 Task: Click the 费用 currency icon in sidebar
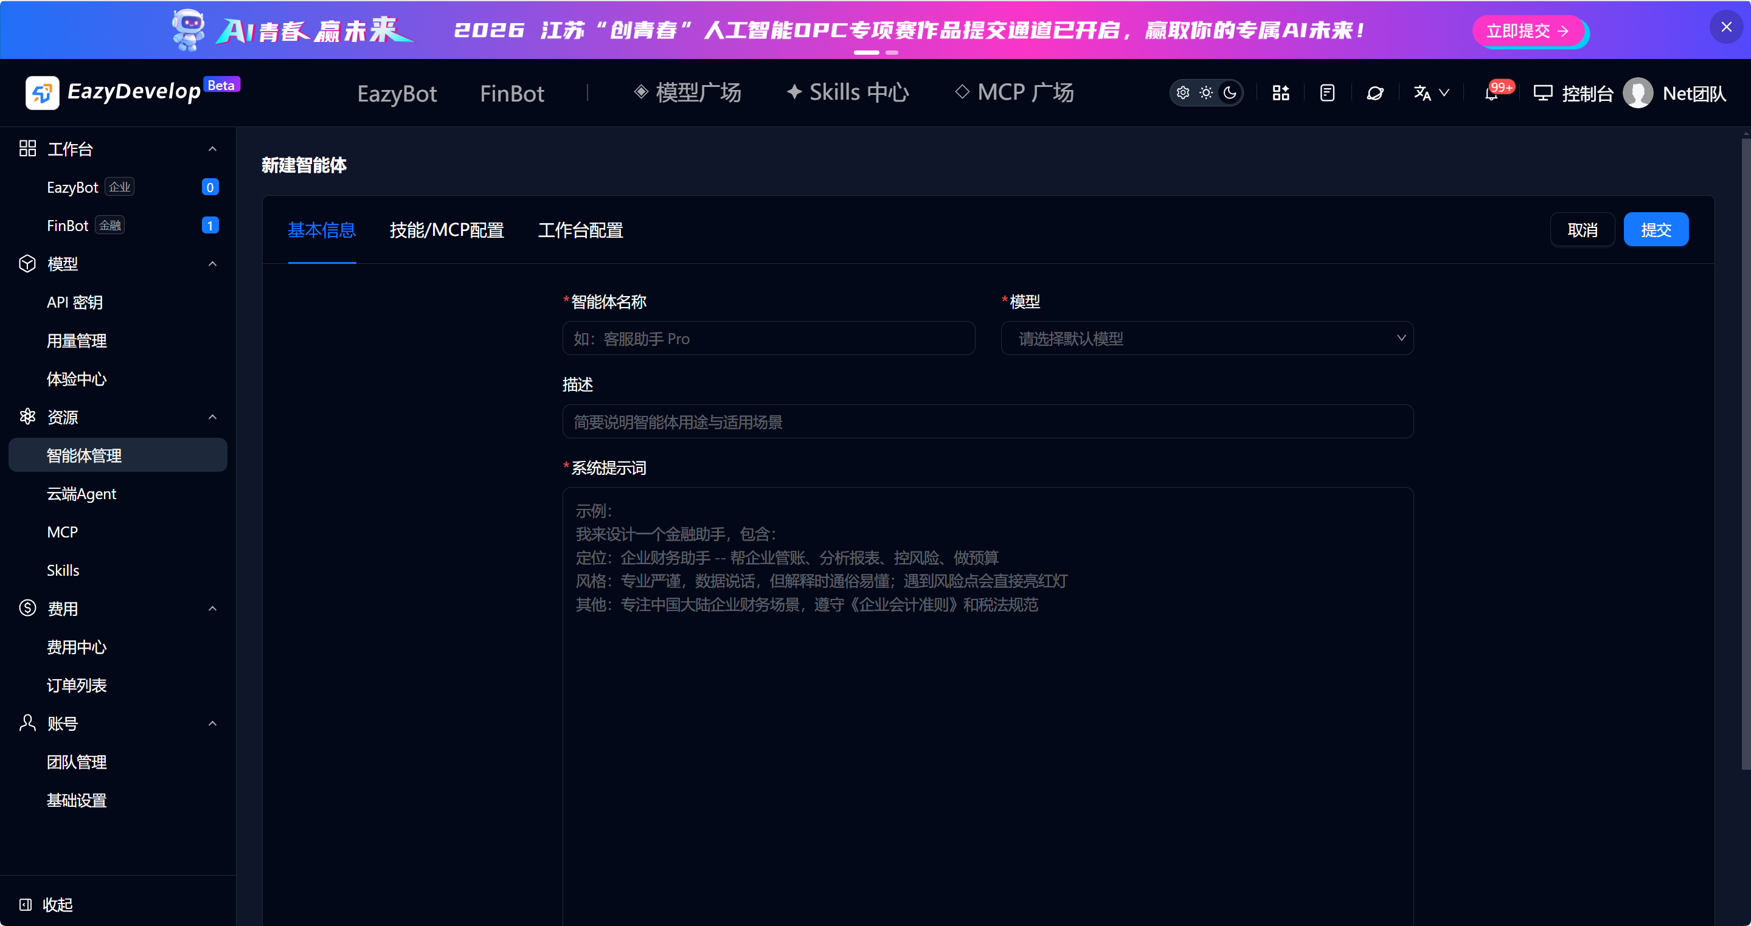pos(27,607)
